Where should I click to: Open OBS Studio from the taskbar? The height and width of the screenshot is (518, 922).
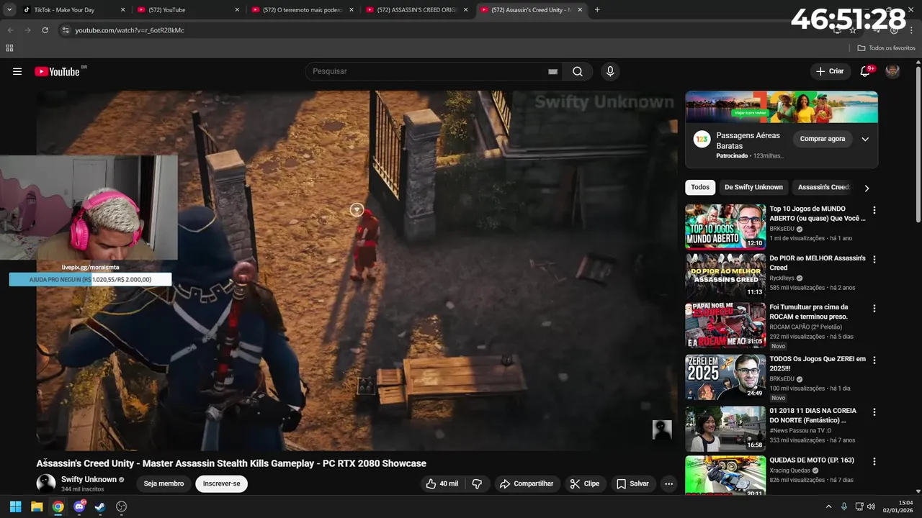point(122,506)
